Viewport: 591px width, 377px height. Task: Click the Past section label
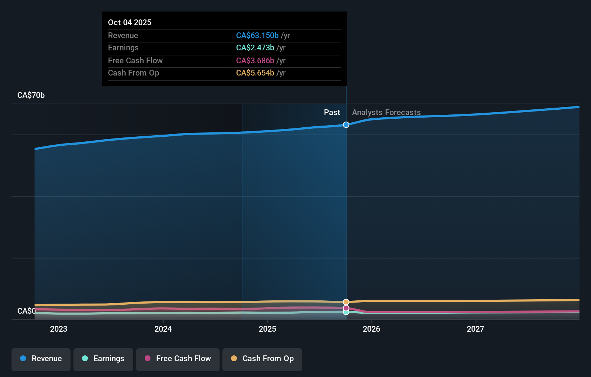pos(332,112)
